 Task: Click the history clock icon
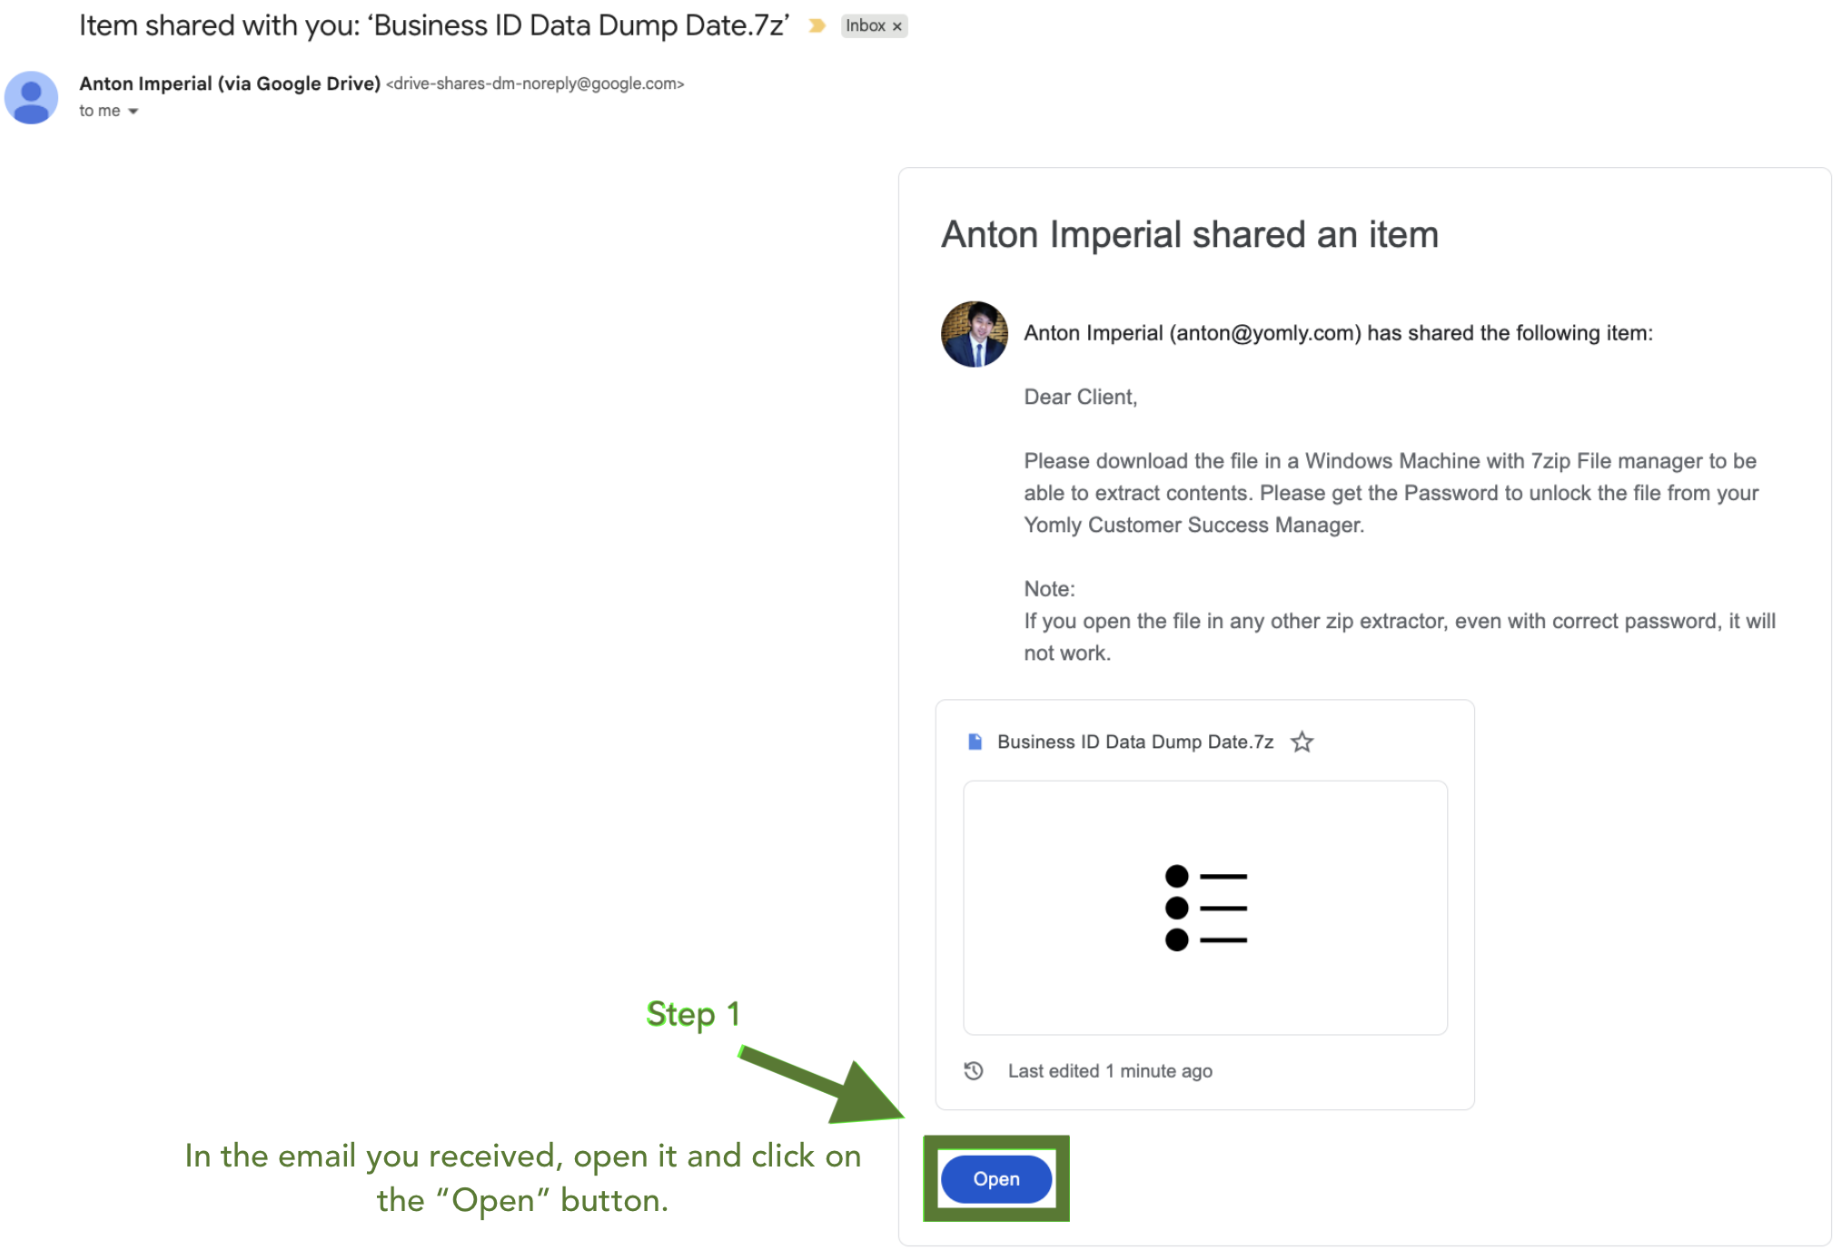pyautogui.click(x=974, y=1071)
